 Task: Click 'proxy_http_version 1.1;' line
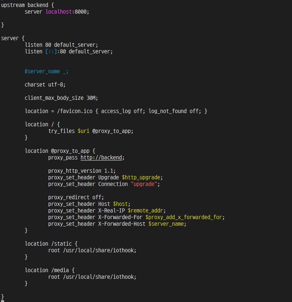tap(82, 171)
